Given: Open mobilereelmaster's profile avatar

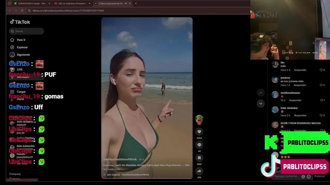Looking at the screenshot, I should click(x=275, y=95).
